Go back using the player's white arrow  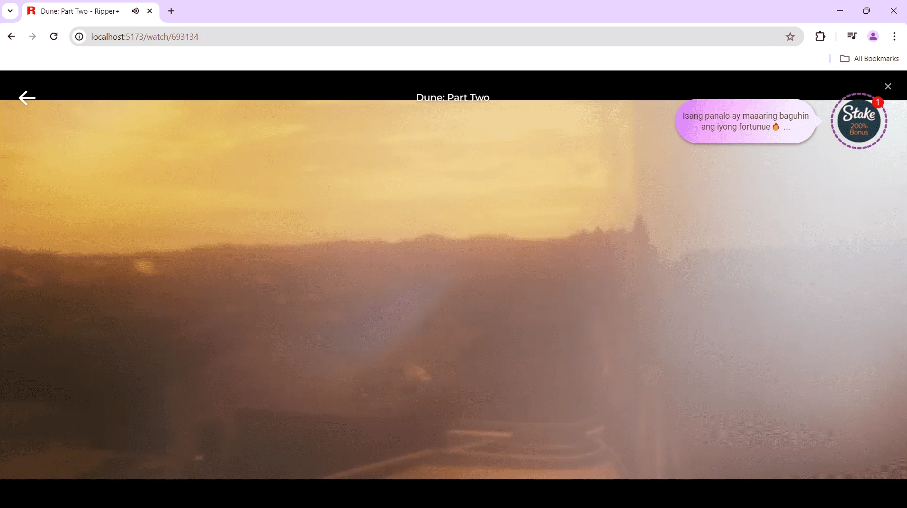tap(27, 98)
